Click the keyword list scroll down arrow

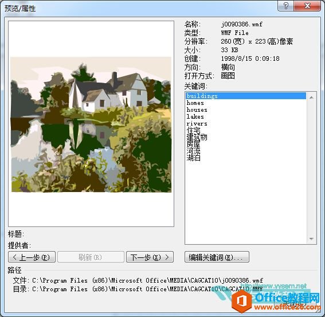click(x=311, y=239)
